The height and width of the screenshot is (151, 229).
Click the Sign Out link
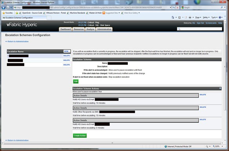click(200, 23)
